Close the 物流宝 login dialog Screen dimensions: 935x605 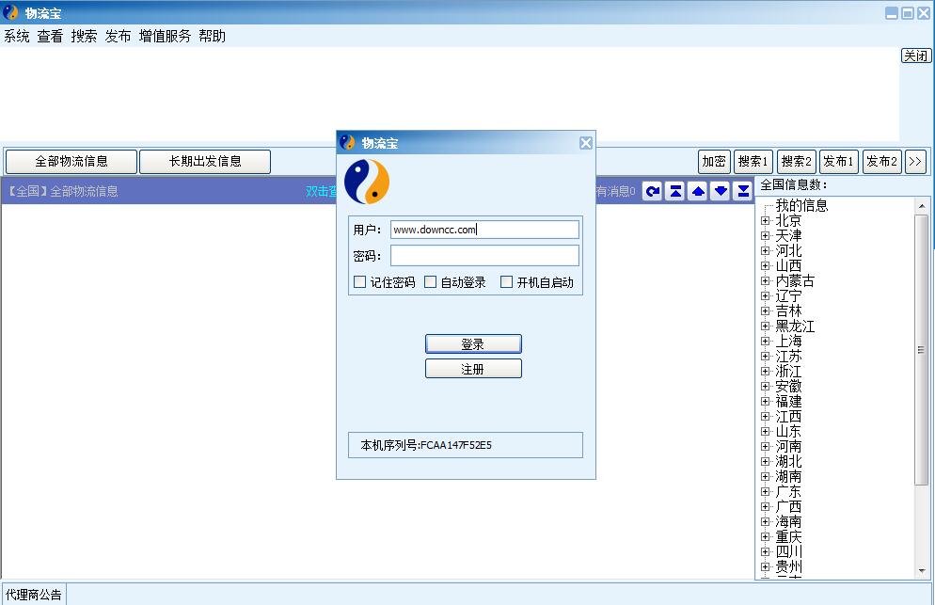[586, 143]
